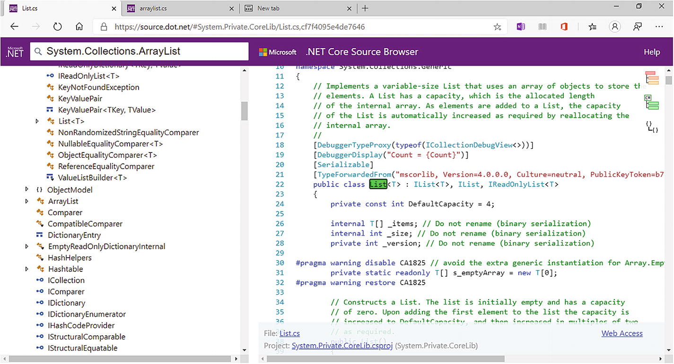Open the browser home page
Screen dimensions: 674x364
point(79,27)
